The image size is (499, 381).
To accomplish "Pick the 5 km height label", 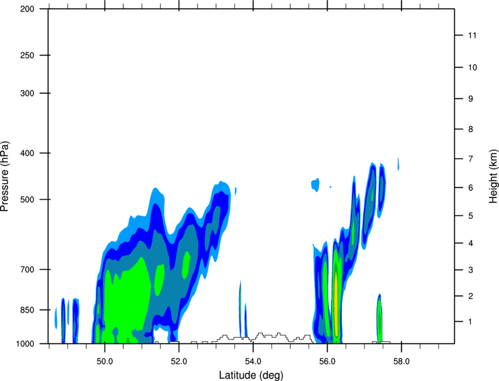I will click(471, 216).
